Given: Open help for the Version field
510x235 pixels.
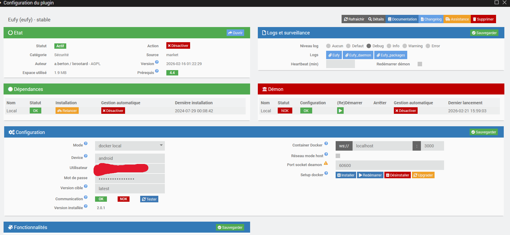Looking at the screenshot, I should click(157, 62).
